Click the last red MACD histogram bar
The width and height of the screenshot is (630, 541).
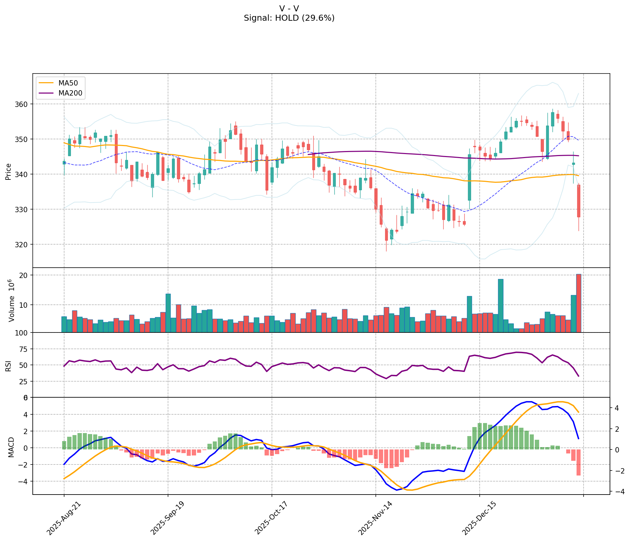point(579,462)
